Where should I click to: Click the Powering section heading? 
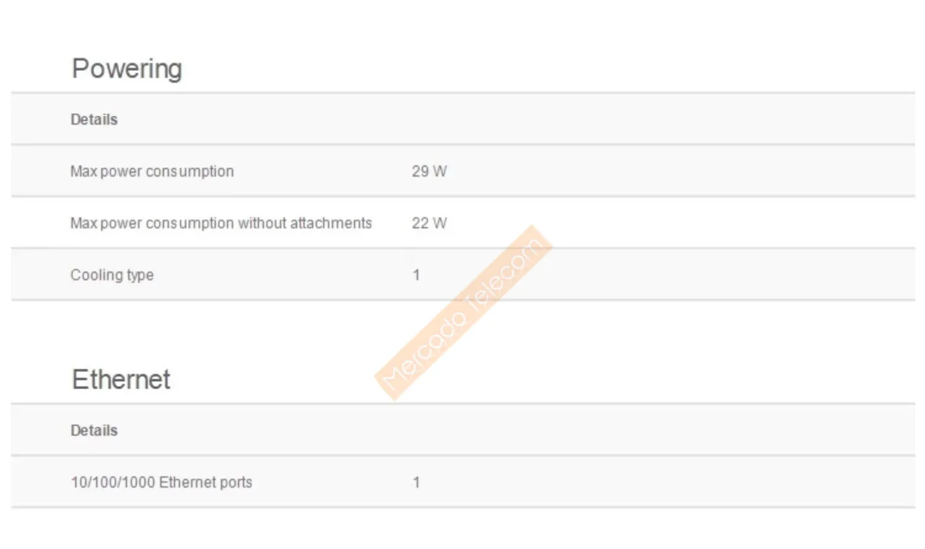tap(126, 68)
